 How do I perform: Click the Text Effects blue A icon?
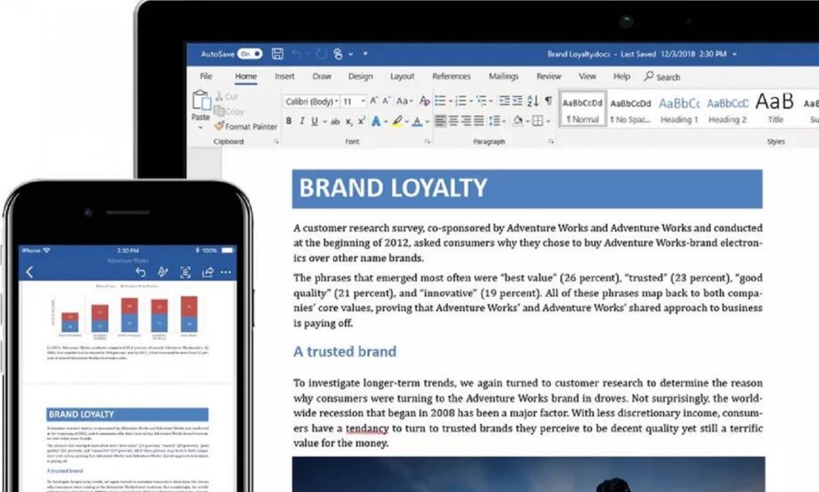click(376, 121)
